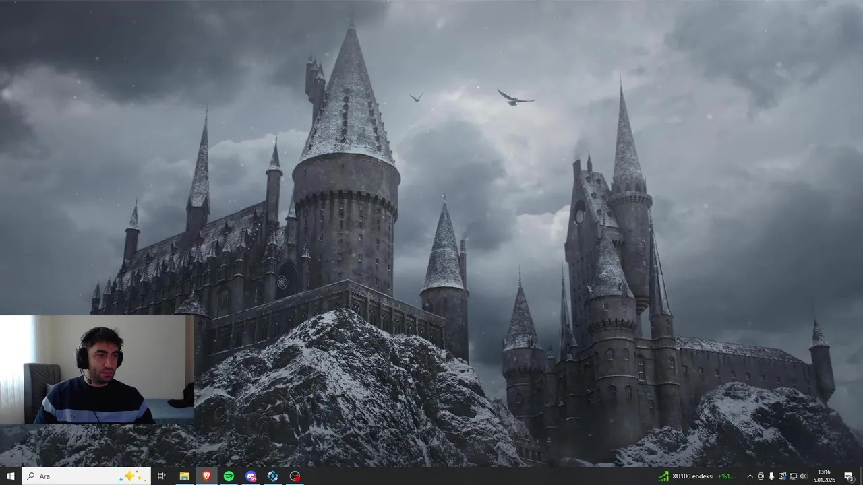The height and width of the screenshot is (485, 863).
Task: Open the volume control tray icon
Action: point(804,476)
